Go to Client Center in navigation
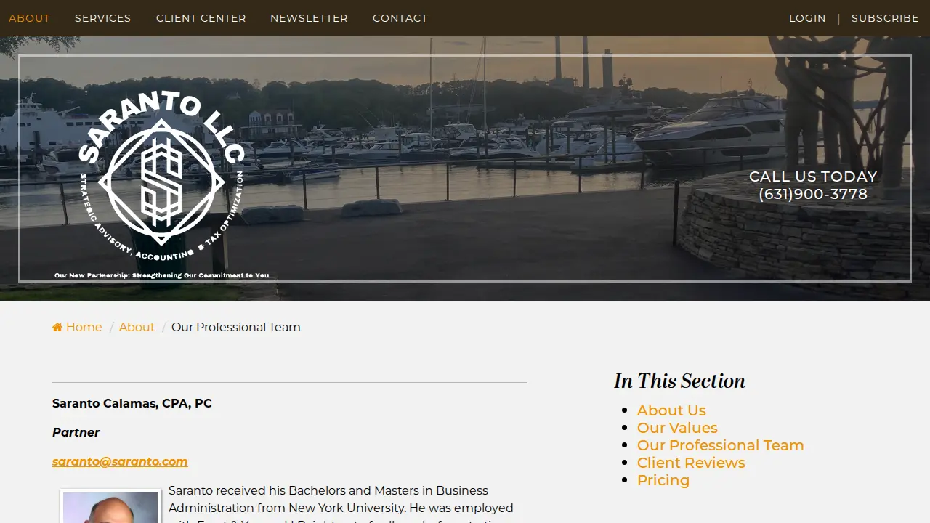930x523 pixels. pos(201,18)
